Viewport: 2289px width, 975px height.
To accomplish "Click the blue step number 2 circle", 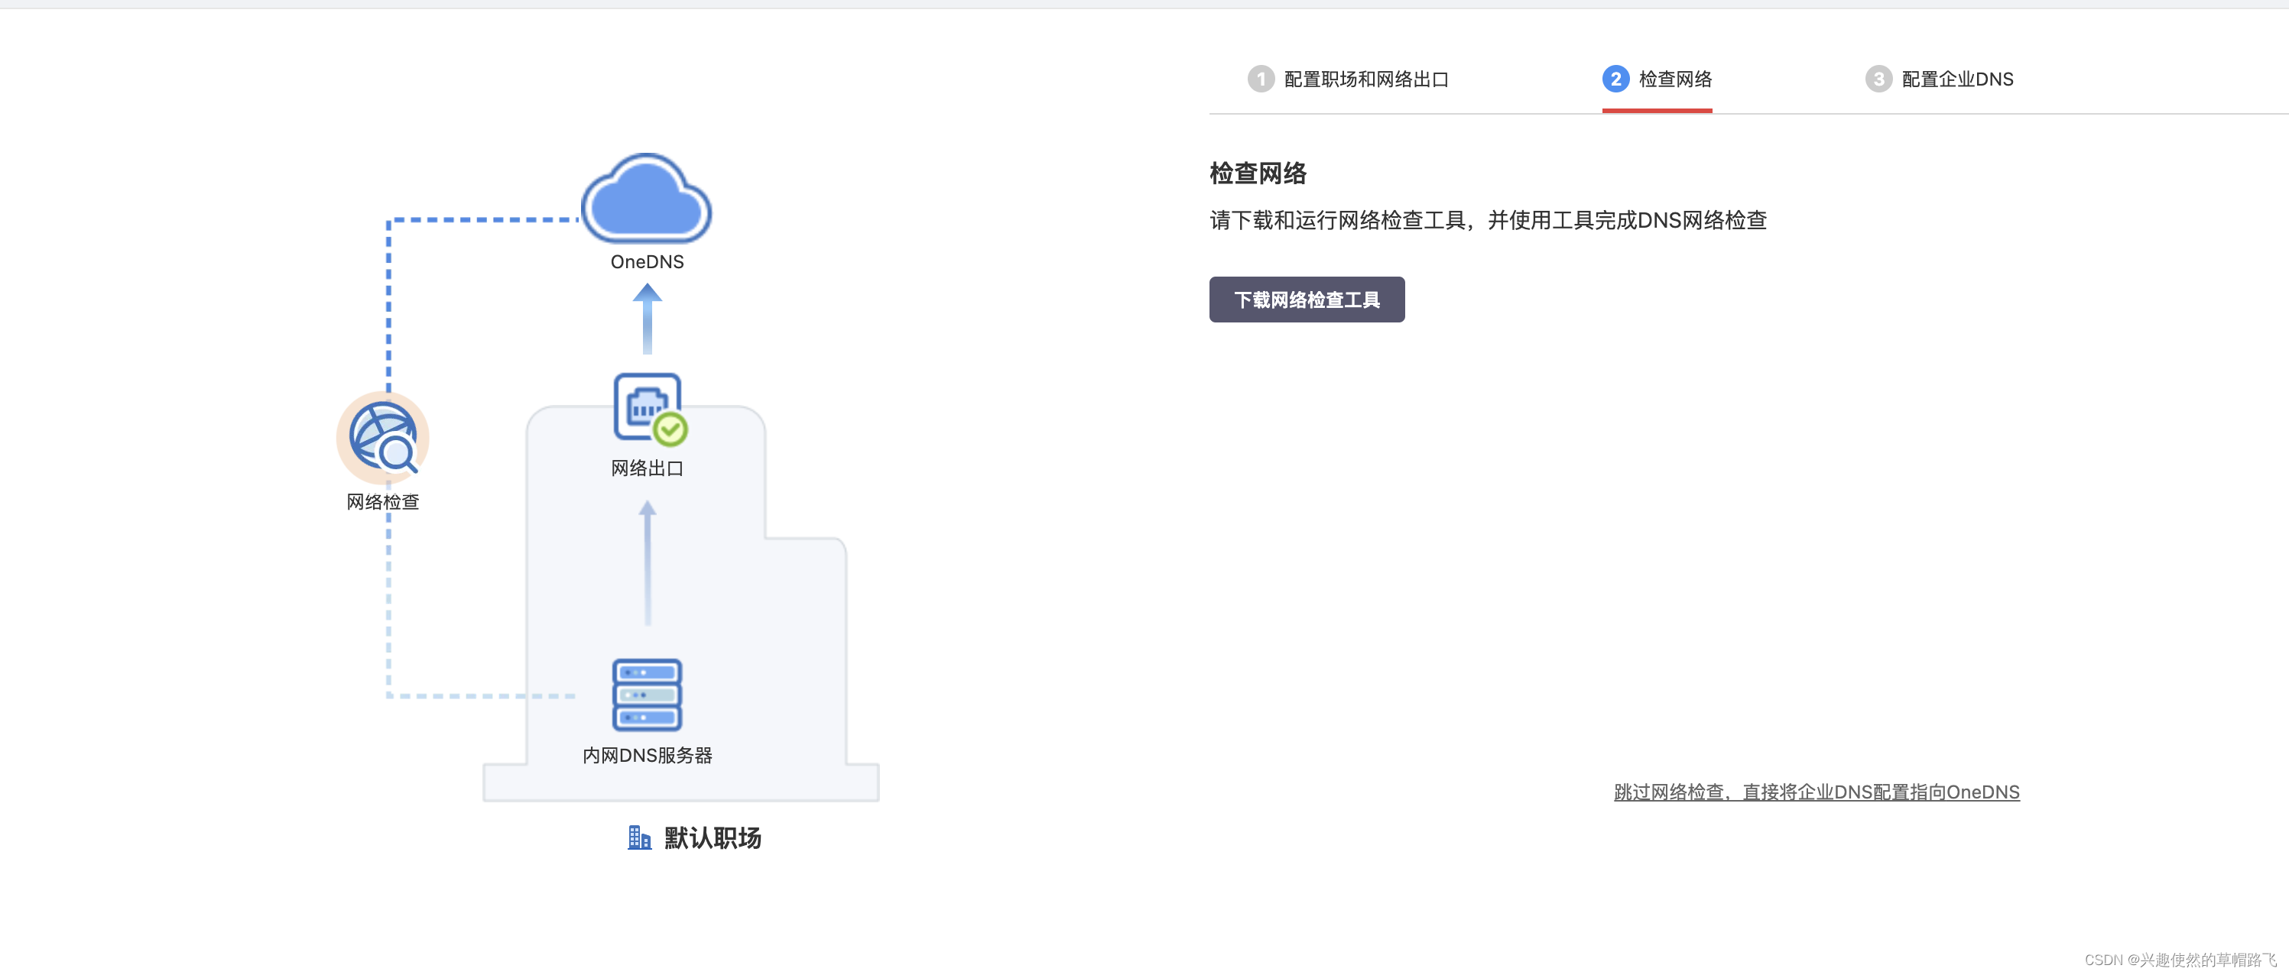I will (x=1615, y=79).
